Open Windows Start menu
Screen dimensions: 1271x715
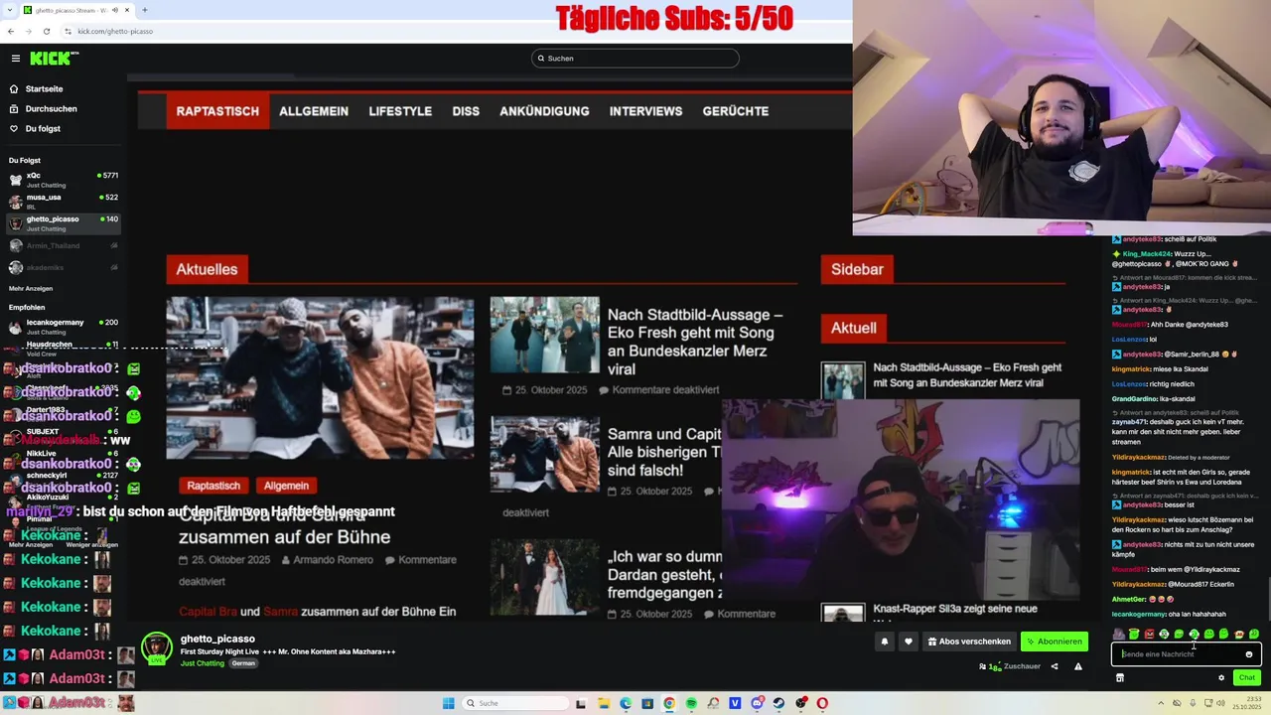(448, 703)
